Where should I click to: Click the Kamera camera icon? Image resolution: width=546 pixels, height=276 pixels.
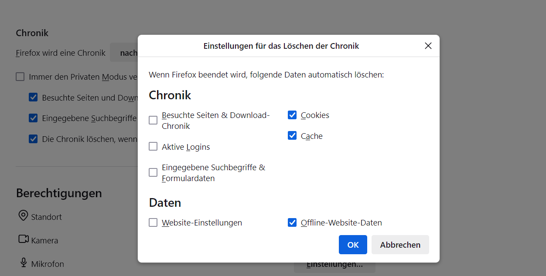pos(23,239)
